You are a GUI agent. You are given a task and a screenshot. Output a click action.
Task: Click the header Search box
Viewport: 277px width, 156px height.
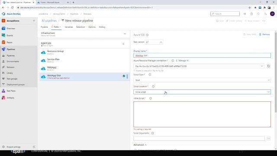point(225,13)
